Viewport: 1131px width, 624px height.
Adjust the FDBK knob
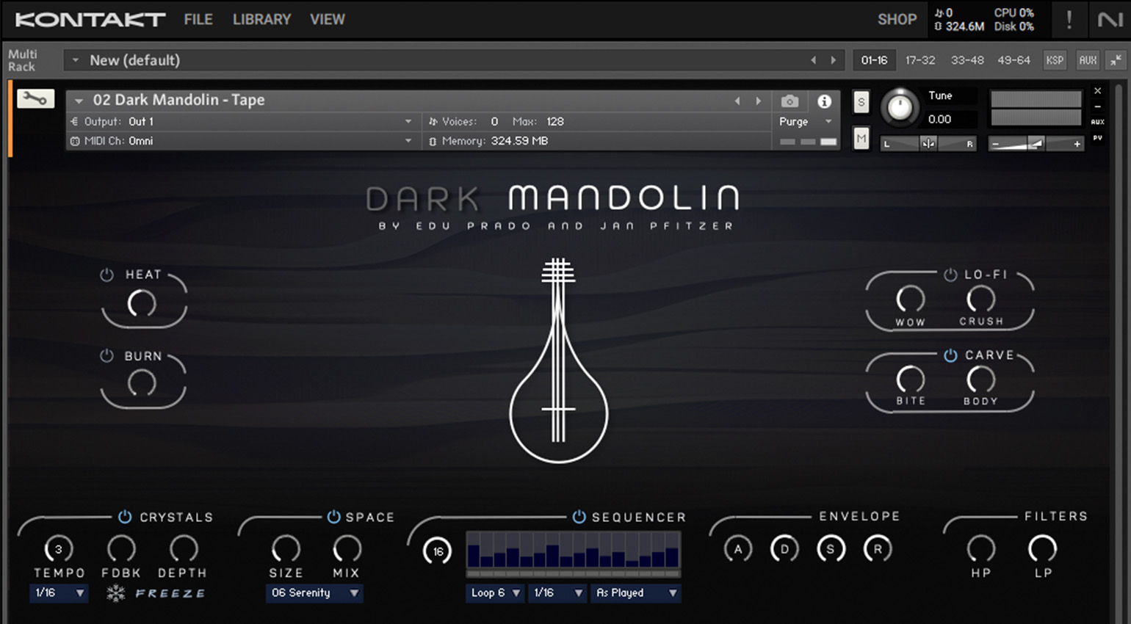pos(121,549)
